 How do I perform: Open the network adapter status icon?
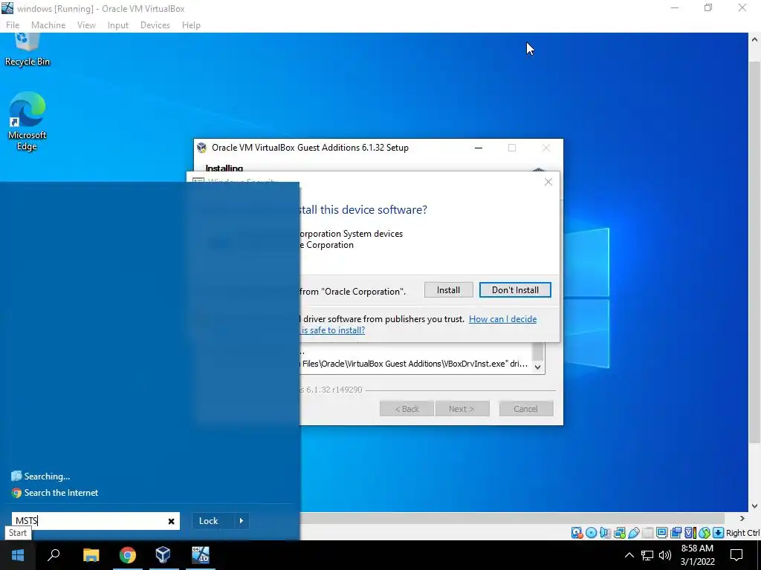click(619, 533)
